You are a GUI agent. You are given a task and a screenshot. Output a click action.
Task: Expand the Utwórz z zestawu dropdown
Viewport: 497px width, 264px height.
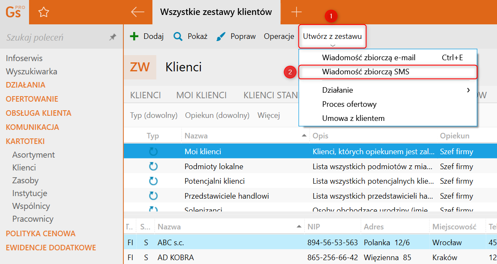tap(332, 37)
